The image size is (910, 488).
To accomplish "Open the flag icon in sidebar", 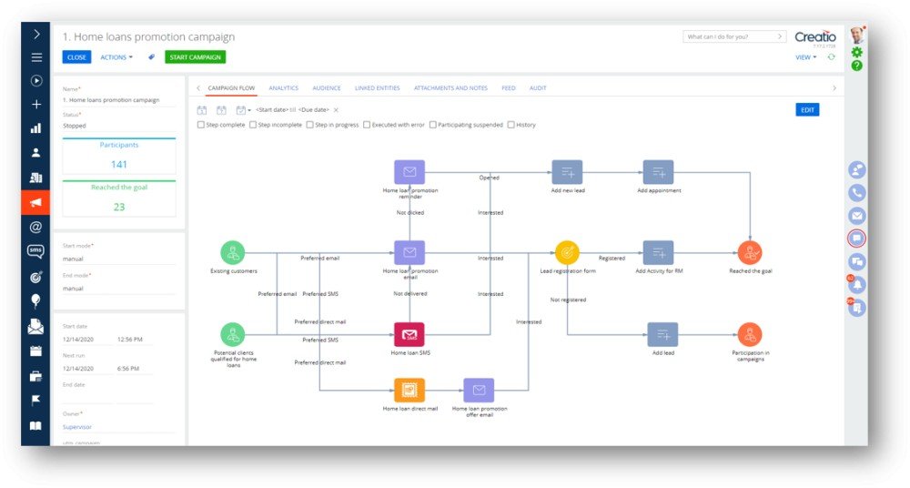I will coord(36,401).
